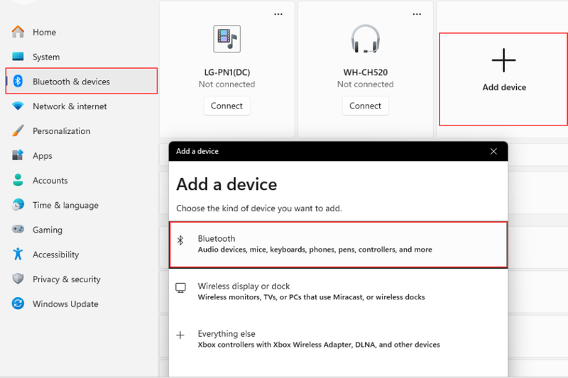
Task: Click the WH-CH520 headphones icon
Action: click(365, 39)
